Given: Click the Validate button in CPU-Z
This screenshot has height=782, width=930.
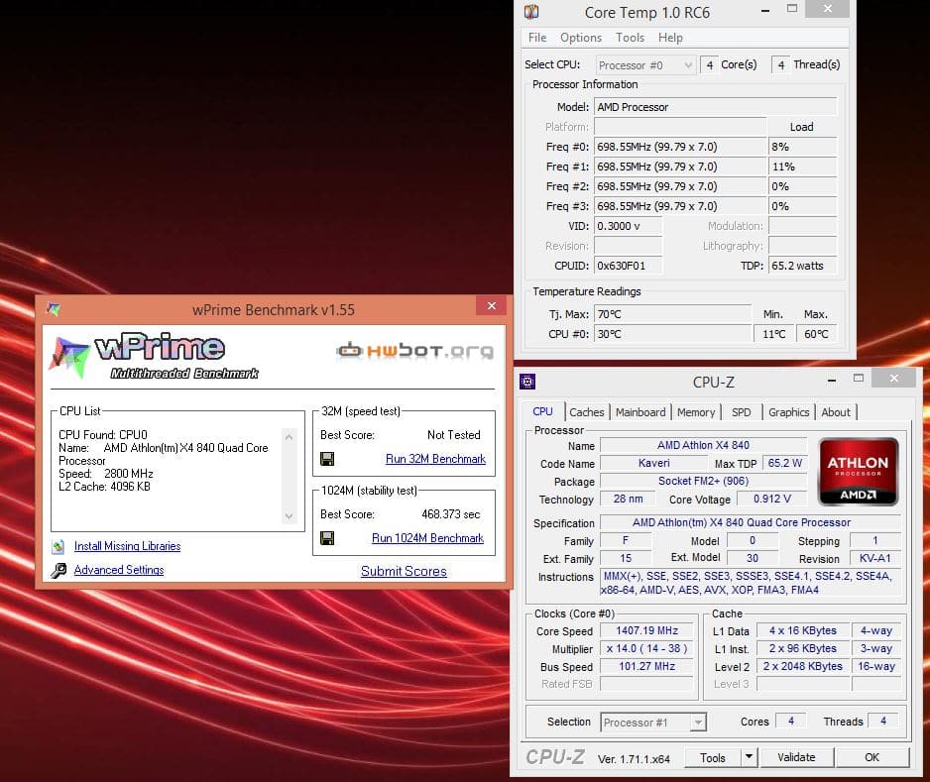Looking at the screenshot, I should [796, 757].
